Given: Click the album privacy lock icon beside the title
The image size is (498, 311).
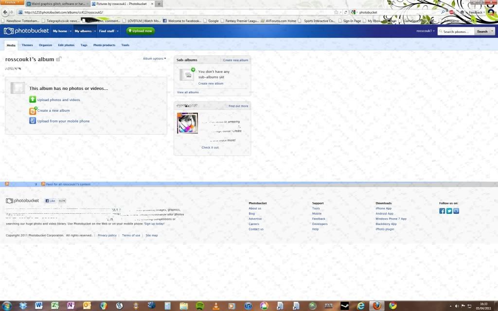Looking at the screenshot, I should (59, 59).
